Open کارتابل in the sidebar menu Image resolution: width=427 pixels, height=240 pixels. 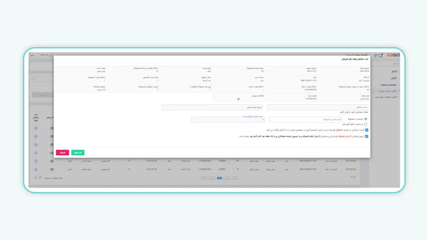coord(393,71)
